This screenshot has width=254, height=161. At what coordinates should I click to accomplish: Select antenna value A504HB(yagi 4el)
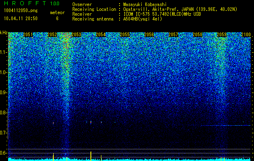pyautogui.click(x=143, y=19)
